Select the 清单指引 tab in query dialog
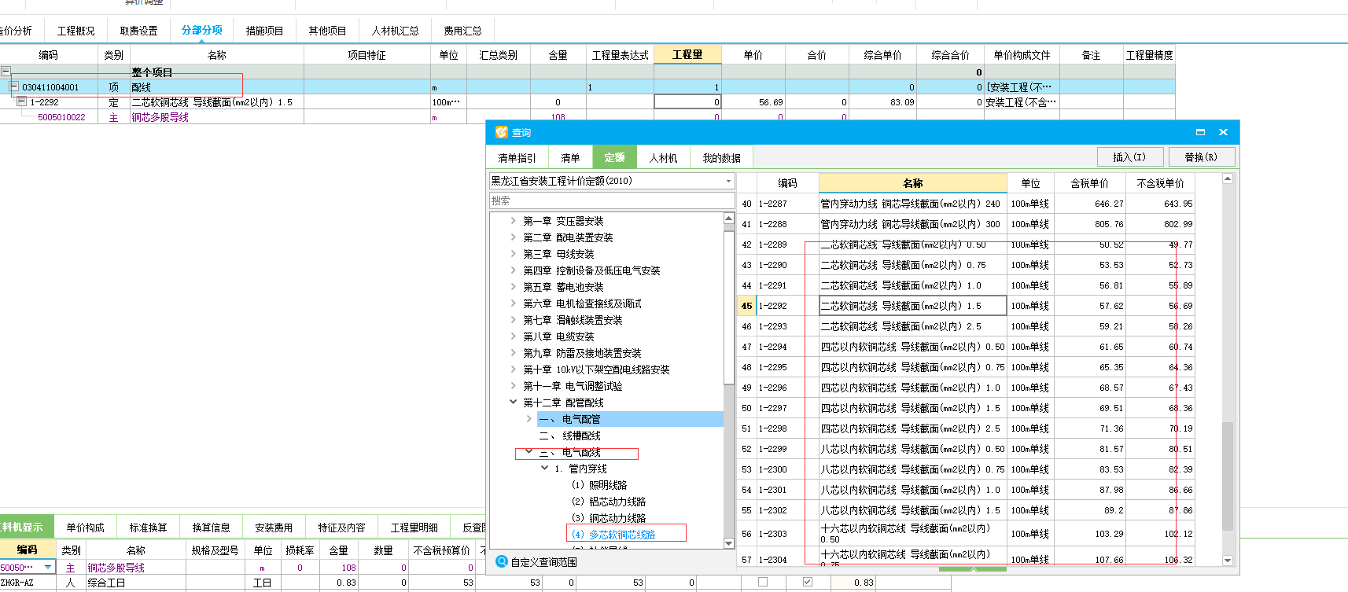The height and width of the screenshot is (592, 1348). pos(517,158)
